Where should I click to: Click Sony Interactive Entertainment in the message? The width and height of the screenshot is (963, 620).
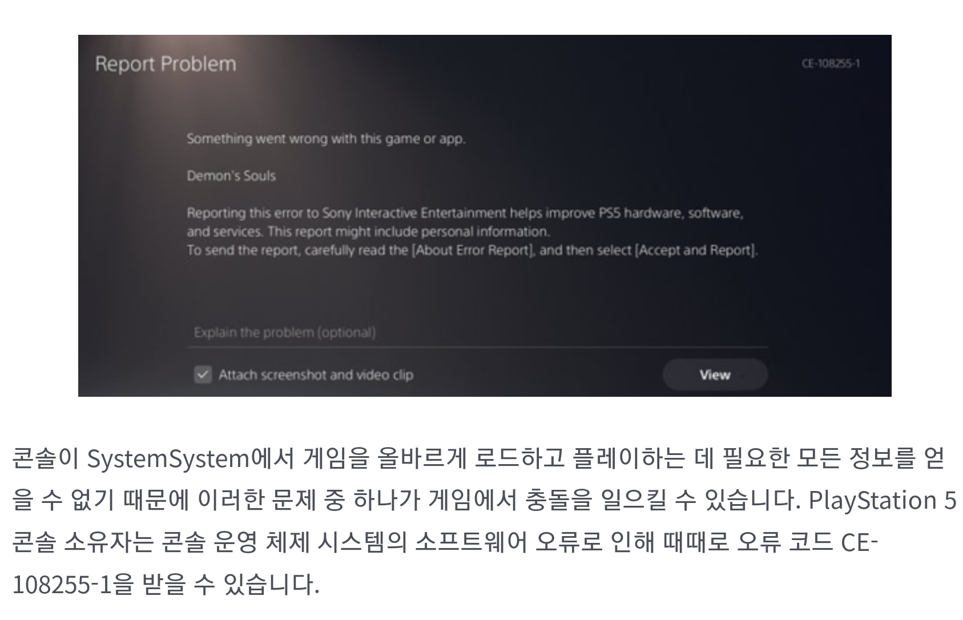[x=414, y=213]
